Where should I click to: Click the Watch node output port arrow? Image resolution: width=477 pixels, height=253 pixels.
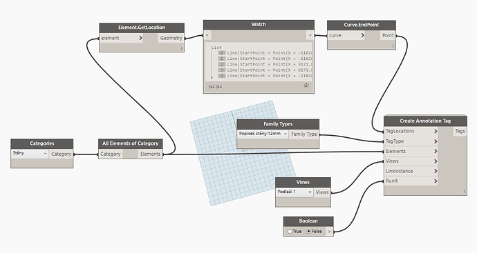(x=310, y=35)
